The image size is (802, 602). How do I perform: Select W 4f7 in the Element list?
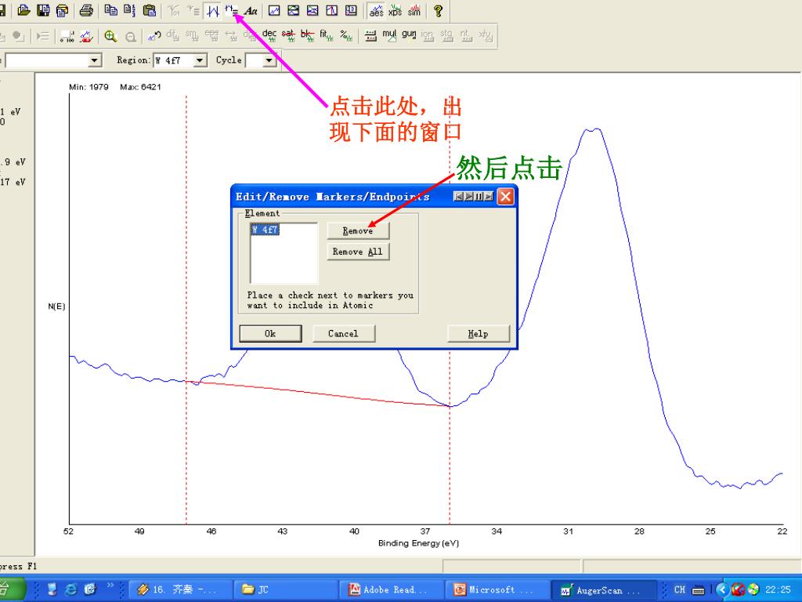(265, 230)
